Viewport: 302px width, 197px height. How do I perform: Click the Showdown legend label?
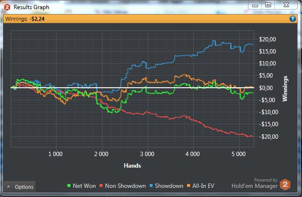click(169, 186)
